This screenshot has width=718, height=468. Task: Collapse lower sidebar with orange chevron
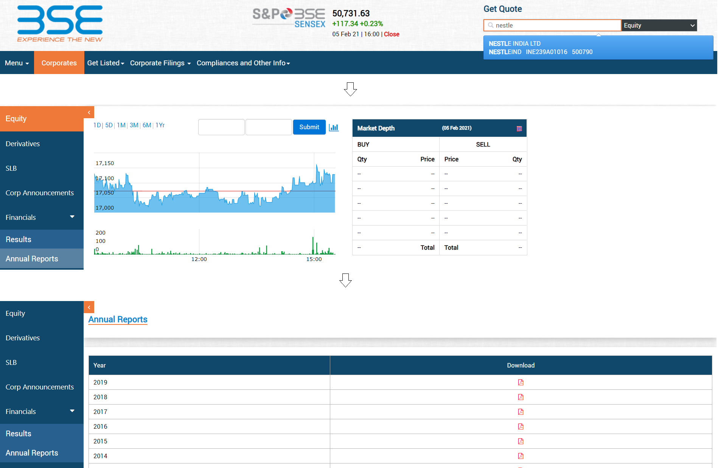(89, 307)
